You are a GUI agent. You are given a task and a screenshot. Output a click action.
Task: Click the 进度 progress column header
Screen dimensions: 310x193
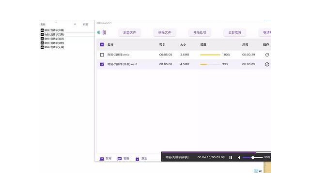(x=203, y=44)
